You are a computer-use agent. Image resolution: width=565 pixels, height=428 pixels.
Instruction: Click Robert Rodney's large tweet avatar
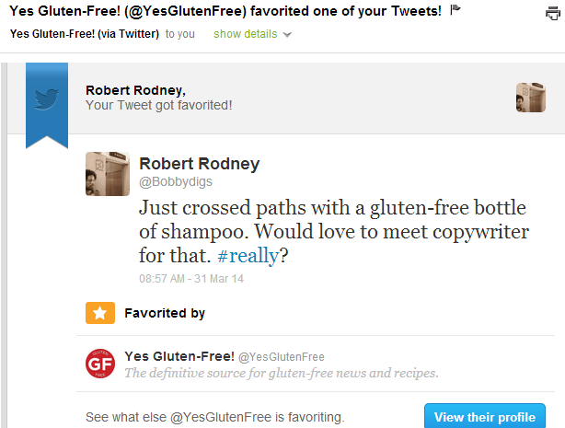(107, 173)
